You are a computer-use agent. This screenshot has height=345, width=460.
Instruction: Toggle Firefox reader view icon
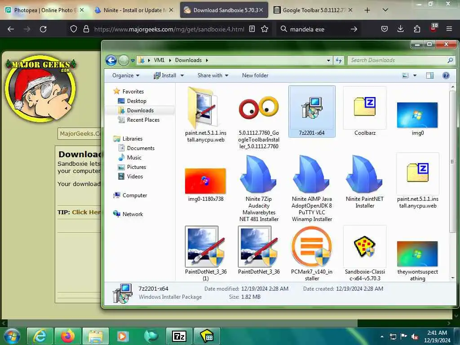252,29
